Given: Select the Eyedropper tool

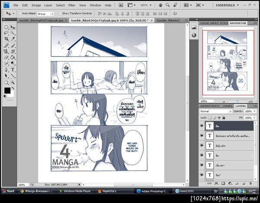Looking at the screenshot, I should pyautogui.click(x=13, y=39).
